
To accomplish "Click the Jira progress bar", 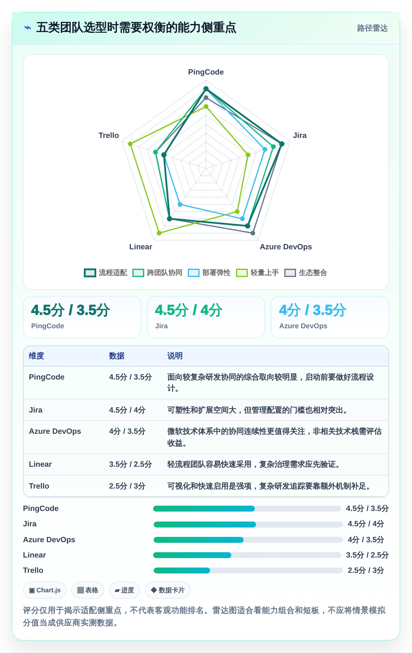I will point(248,524).
